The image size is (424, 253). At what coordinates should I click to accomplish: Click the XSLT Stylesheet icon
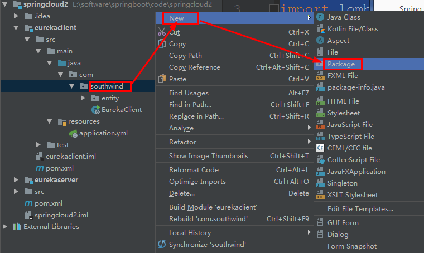[x=320, y=194]
